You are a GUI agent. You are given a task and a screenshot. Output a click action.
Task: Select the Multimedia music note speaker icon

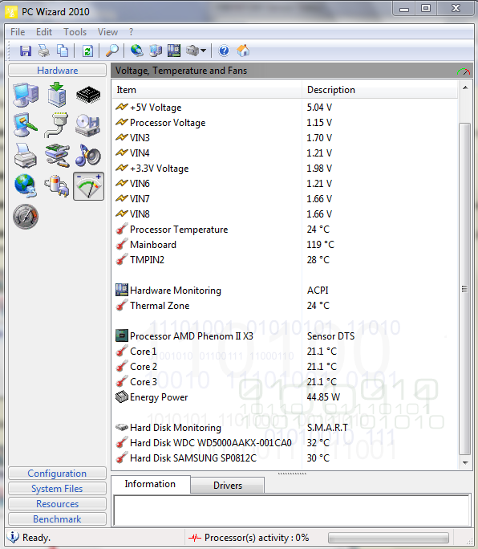click(88, 155)
